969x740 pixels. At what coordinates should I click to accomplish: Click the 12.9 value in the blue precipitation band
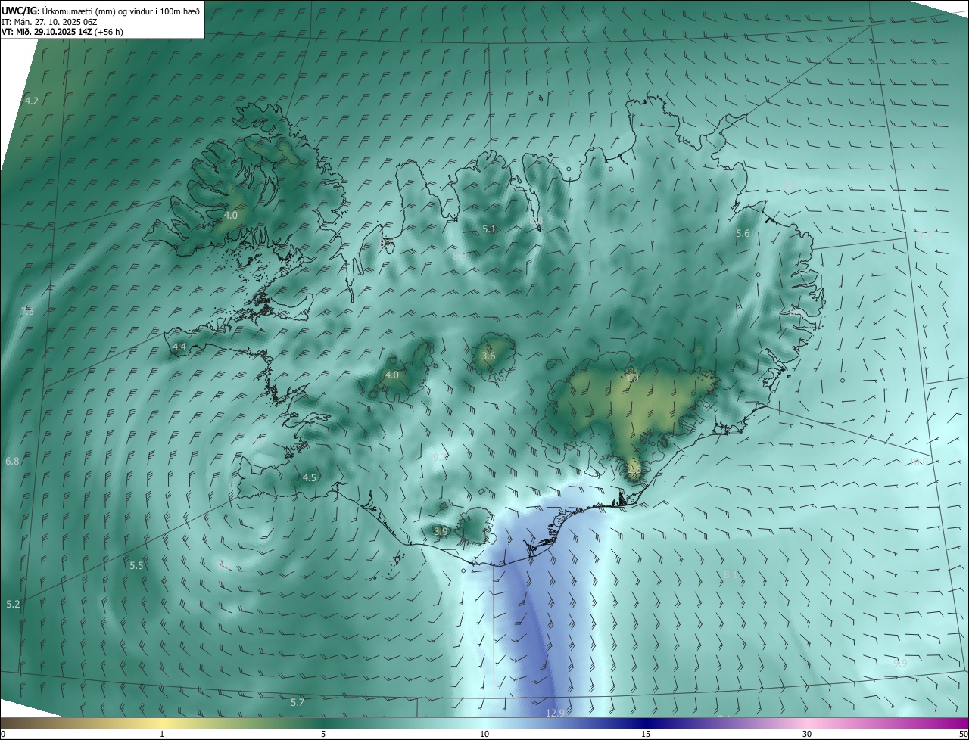pyautogui.click(x=555, y=713)
